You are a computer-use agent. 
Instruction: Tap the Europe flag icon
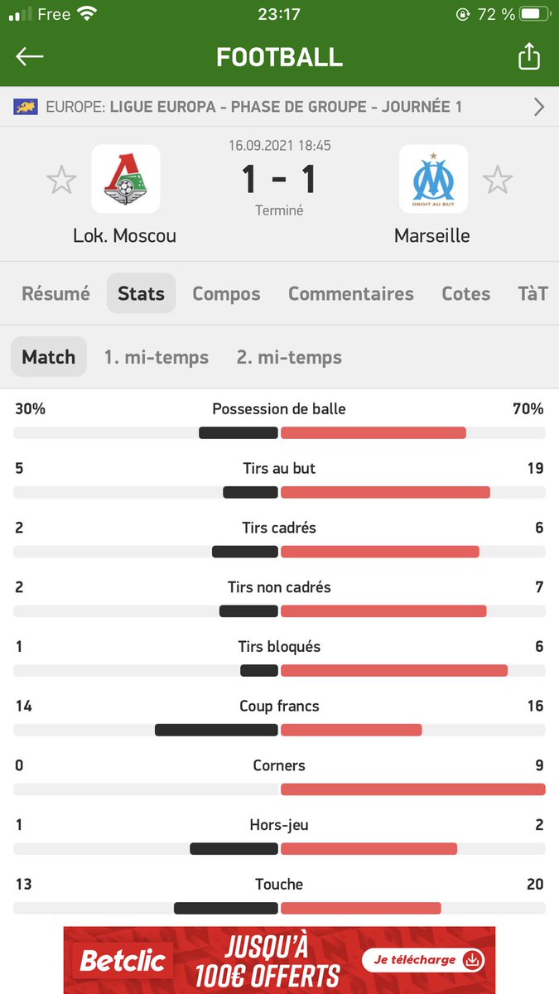(x=26, y=107)
